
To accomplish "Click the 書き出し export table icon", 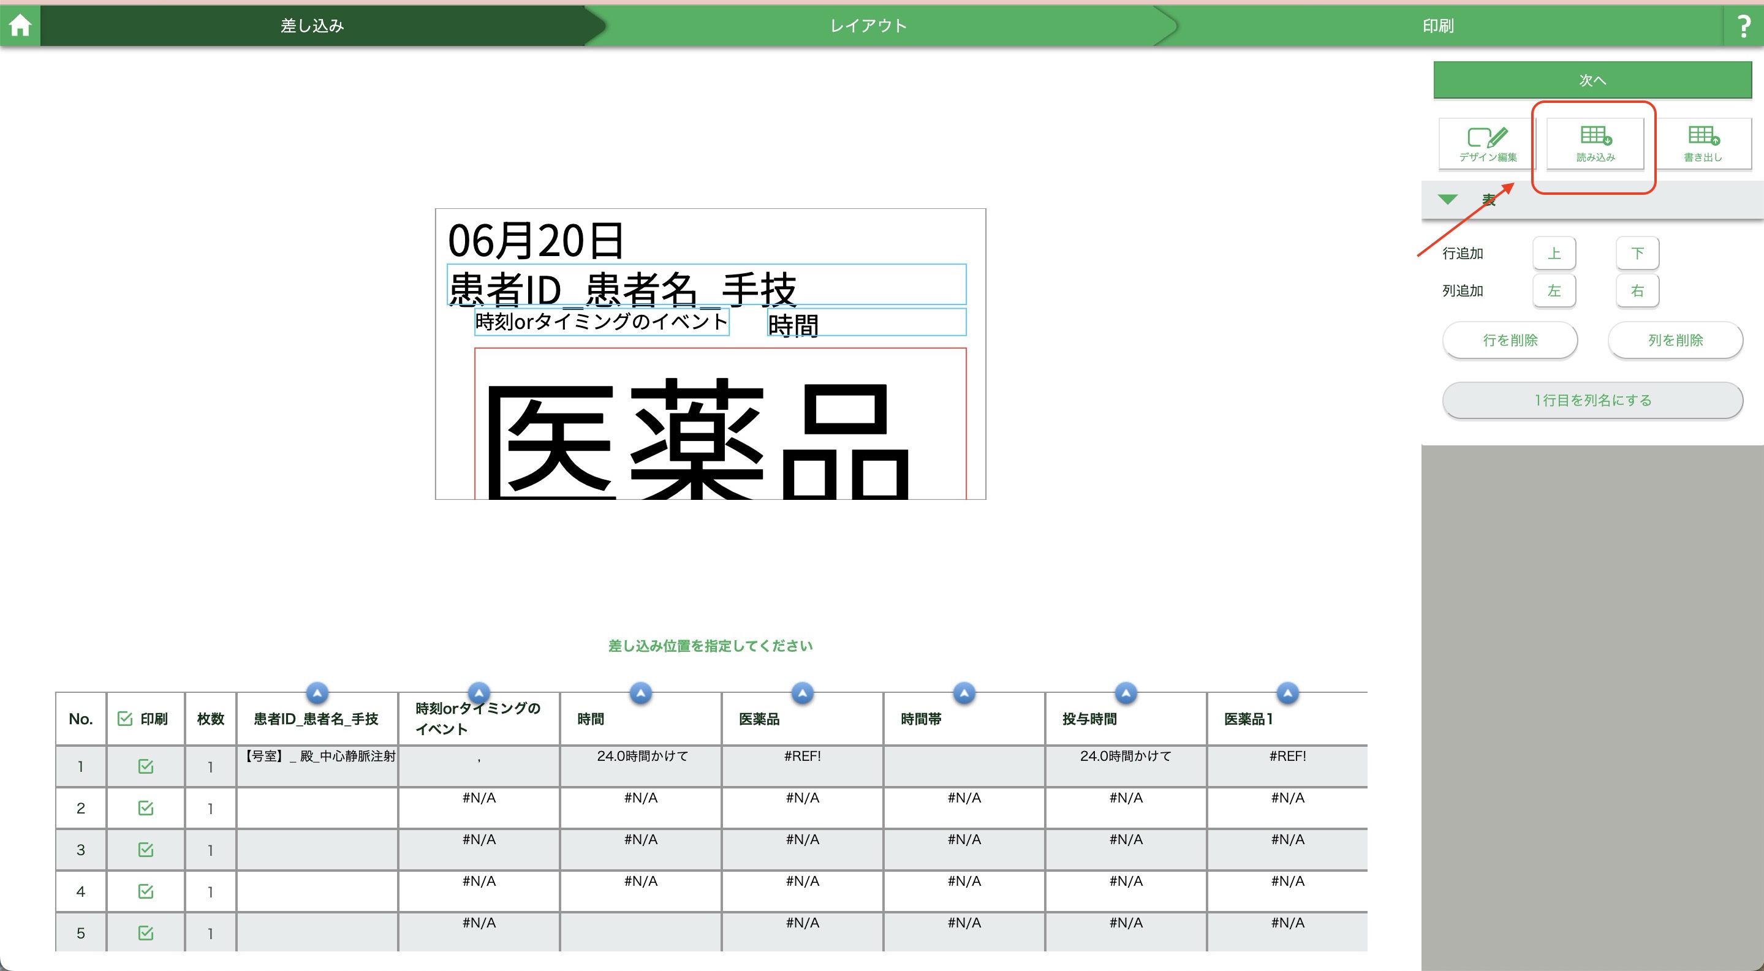I will (1702, 142).
